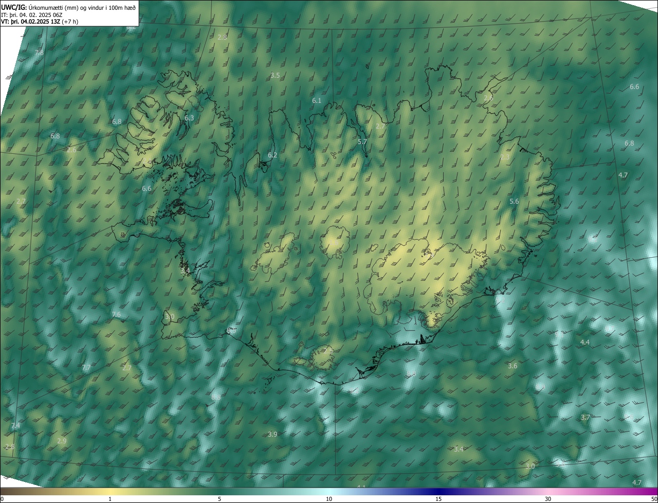
Task: Click the 6.1 value label on the map
Action: click(317, 101)
